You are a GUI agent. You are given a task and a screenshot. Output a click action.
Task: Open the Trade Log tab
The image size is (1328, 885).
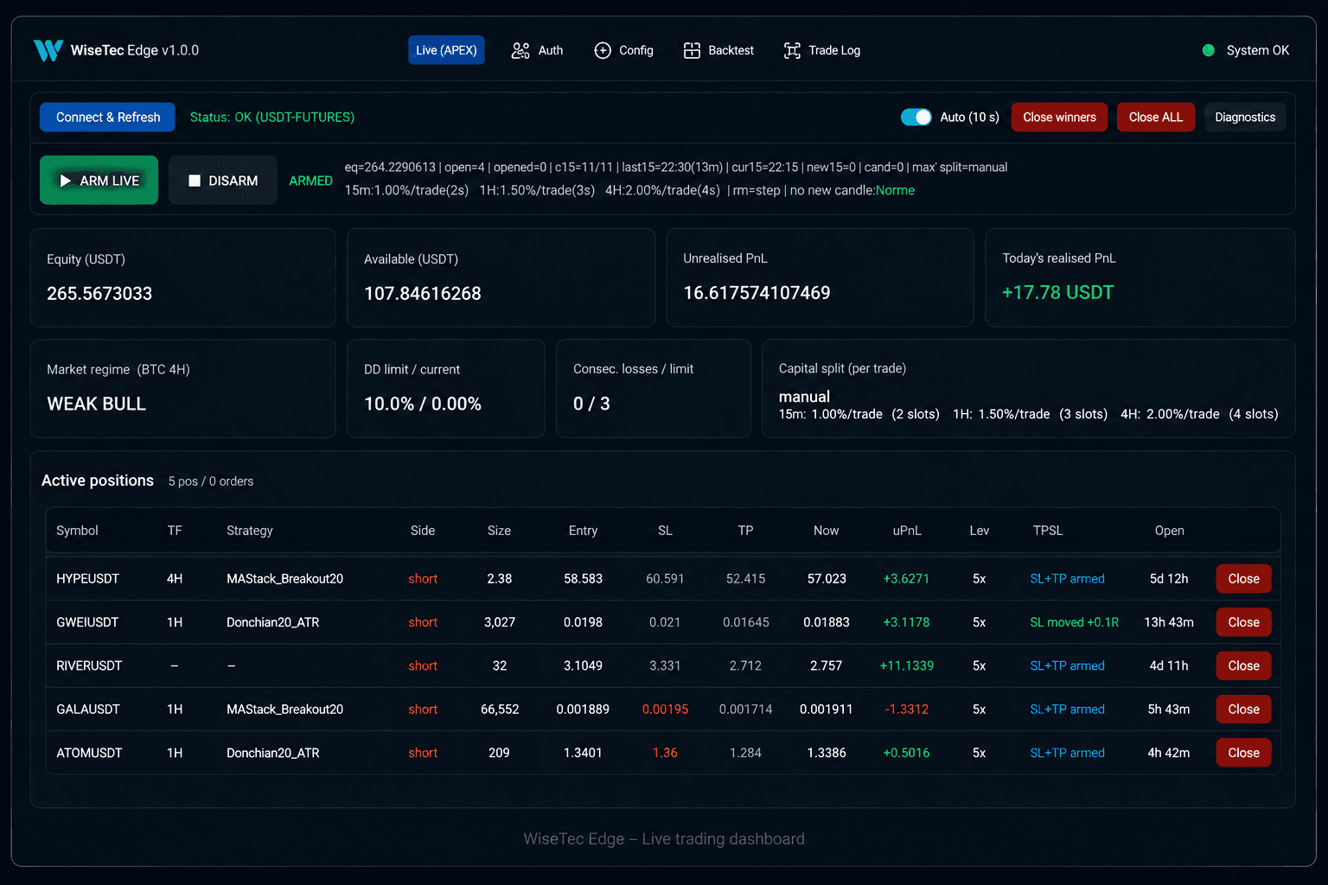822,50
